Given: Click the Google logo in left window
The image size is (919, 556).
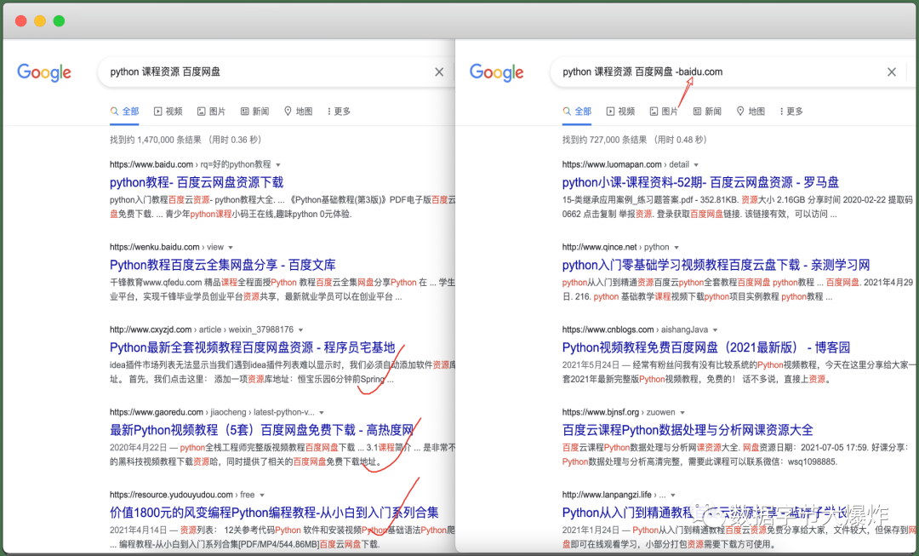Looking at the screenshot, I should (44, 72).
